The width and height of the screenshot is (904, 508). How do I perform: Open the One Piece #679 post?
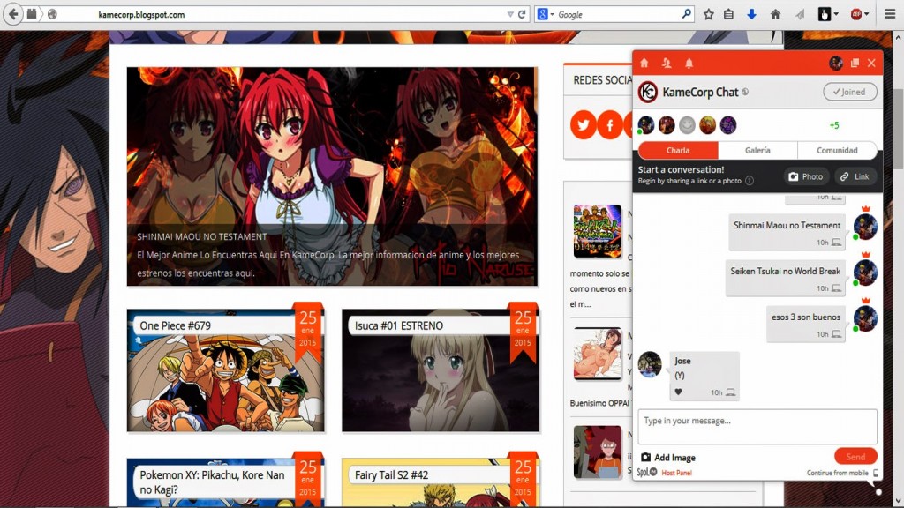pos(225,370)
